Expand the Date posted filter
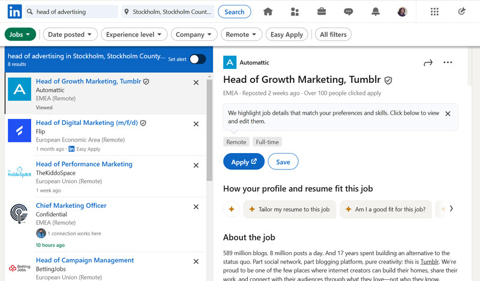The image size is (480, 281). tap(70, 34)
